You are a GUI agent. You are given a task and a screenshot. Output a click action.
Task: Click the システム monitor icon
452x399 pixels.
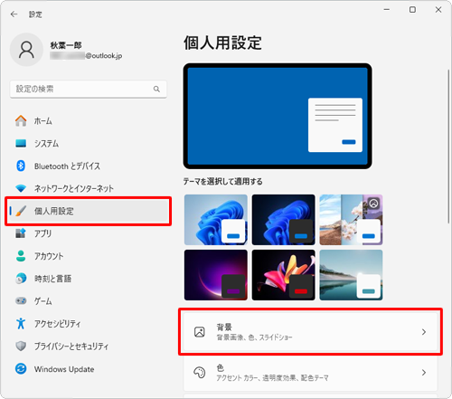coord(21,143)
